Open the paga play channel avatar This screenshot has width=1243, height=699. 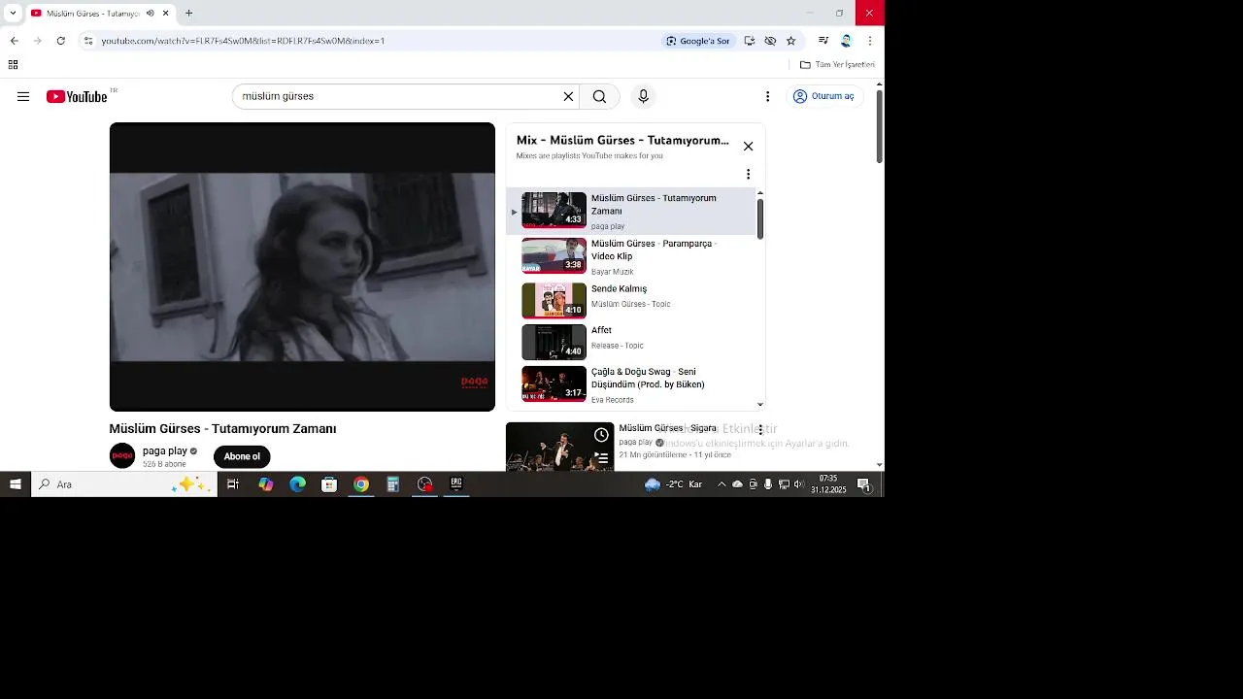(122, 455)
